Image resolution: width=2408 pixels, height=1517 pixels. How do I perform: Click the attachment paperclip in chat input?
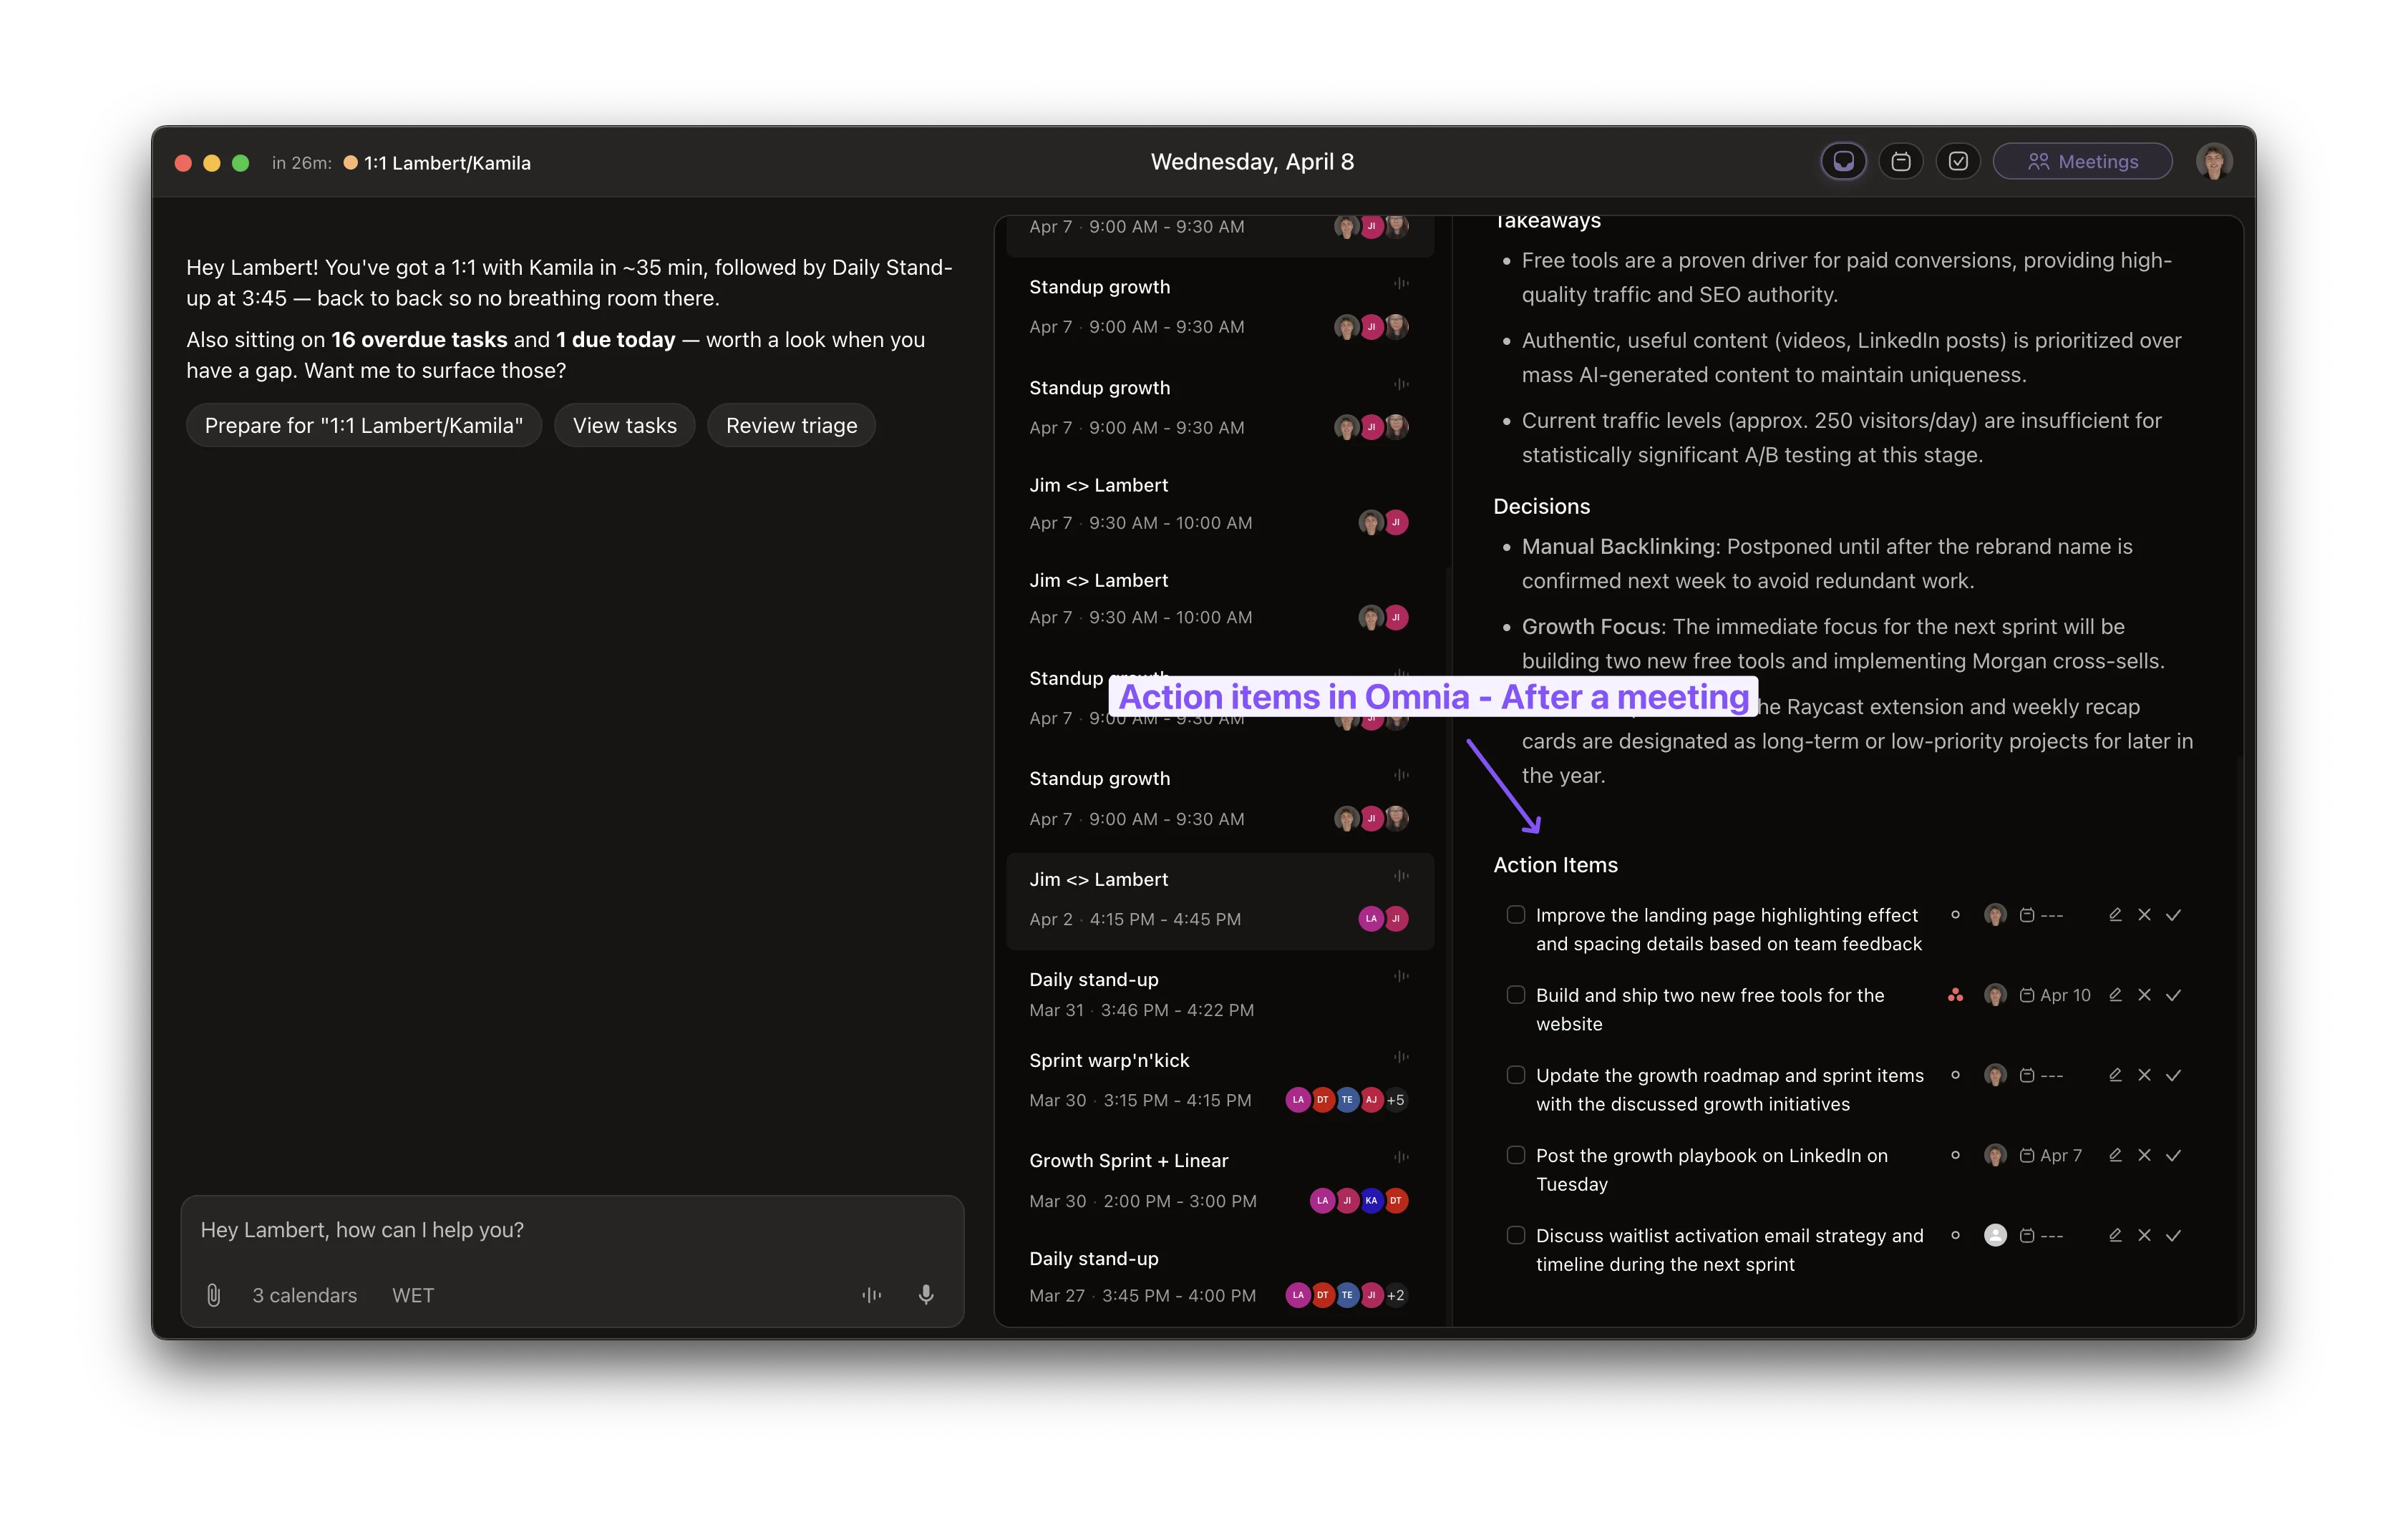point(213,1295)
